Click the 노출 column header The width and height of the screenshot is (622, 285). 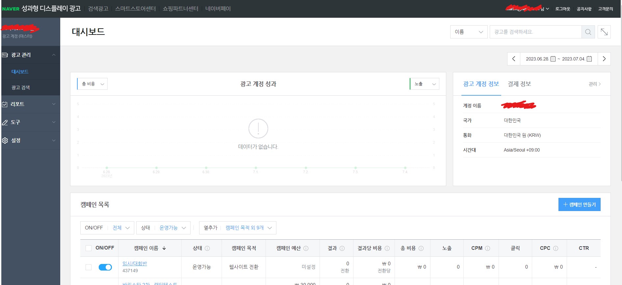click(447, 248)
